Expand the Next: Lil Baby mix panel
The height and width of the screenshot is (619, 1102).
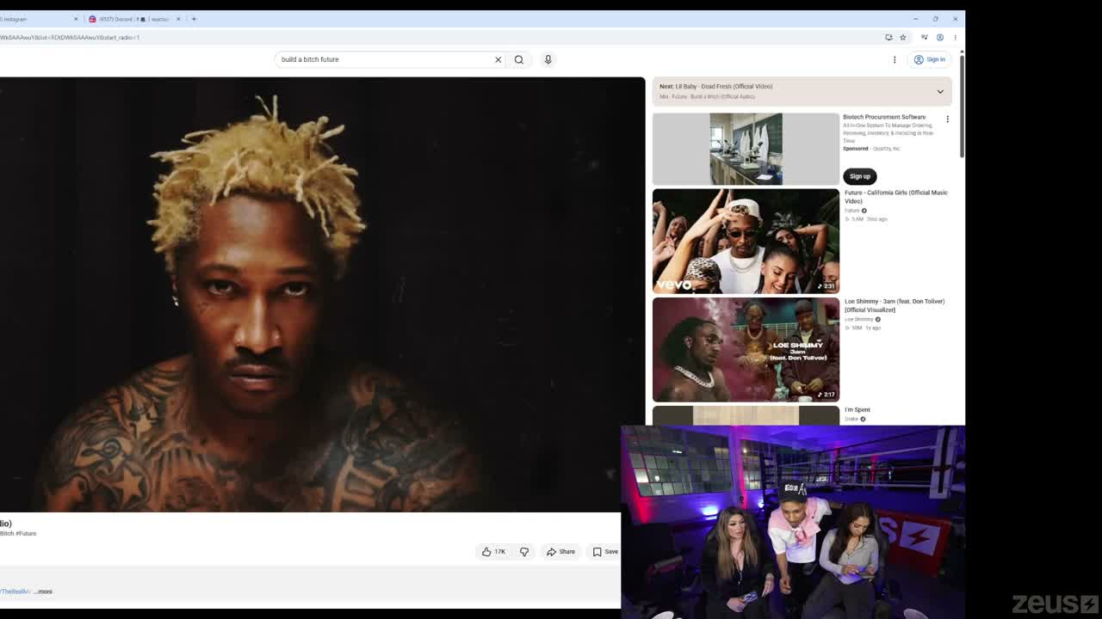click(940, 91)
